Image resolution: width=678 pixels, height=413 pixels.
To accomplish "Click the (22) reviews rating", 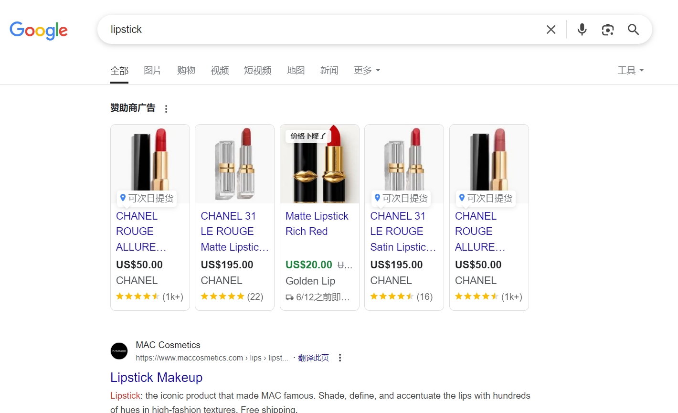I will [232, 297].
